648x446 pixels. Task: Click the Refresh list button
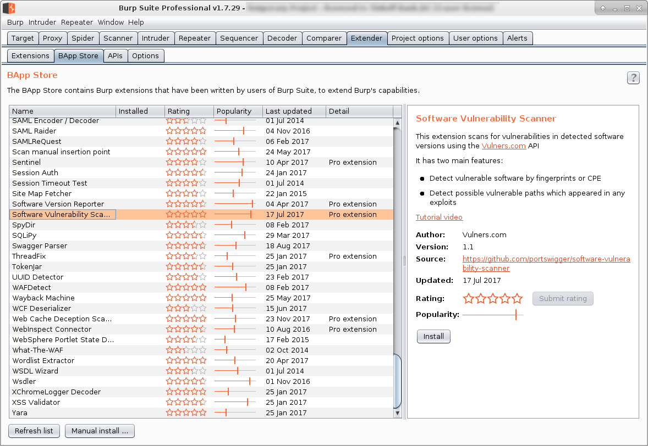point(34,431)
